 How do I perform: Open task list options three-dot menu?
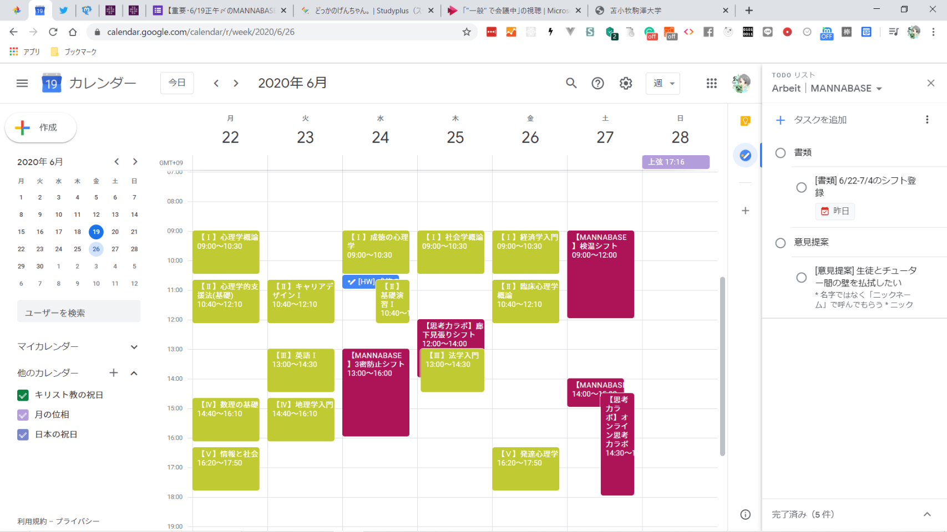click(x=926, y=120)
